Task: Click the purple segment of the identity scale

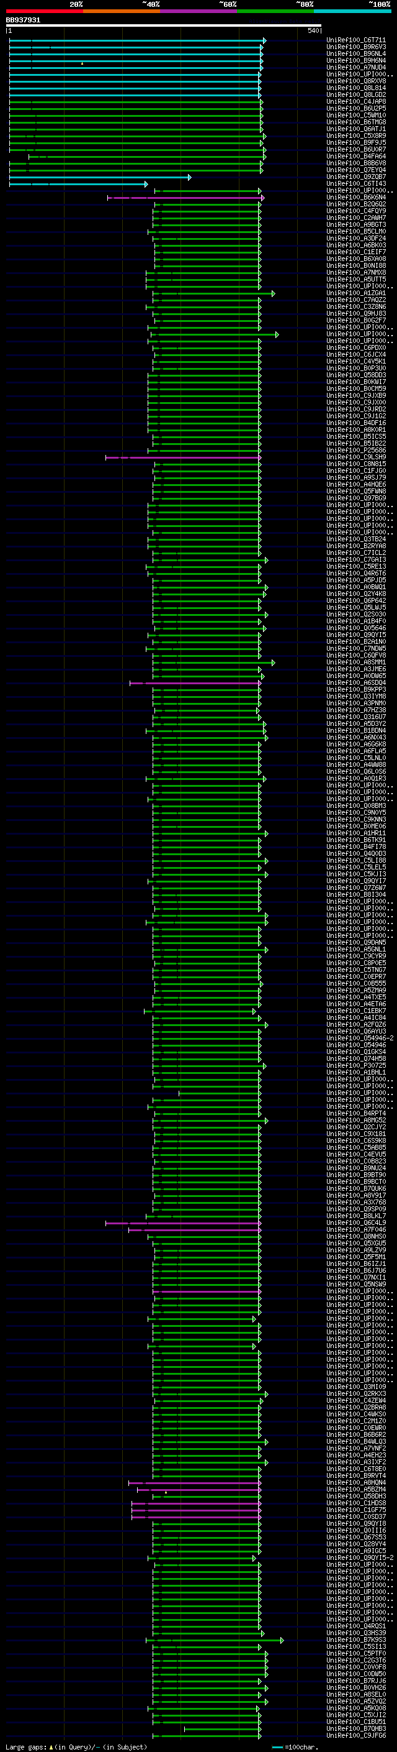Action: click(198, 11)
